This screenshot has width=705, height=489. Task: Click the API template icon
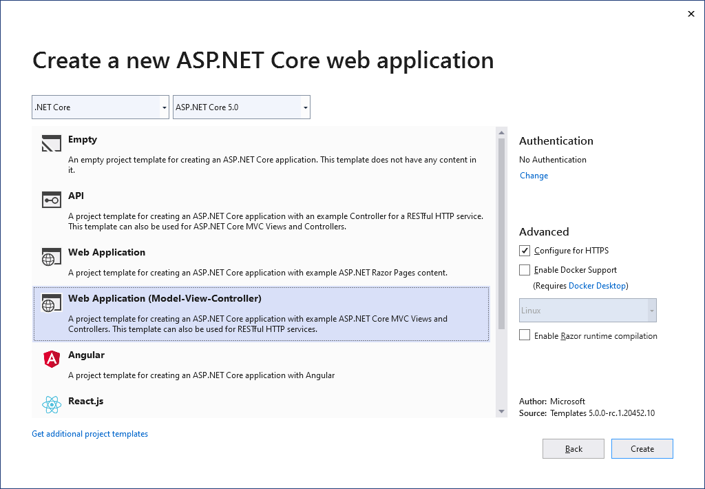(x=50, y=199)
